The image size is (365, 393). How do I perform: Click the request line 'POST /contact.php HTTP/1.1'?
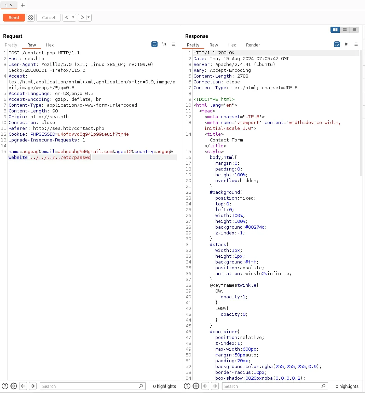click(44, 53)
